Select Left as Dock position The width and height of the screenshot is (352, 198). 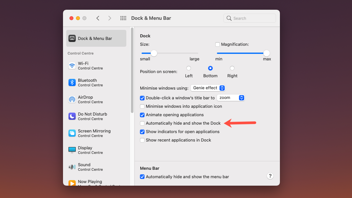189,68
